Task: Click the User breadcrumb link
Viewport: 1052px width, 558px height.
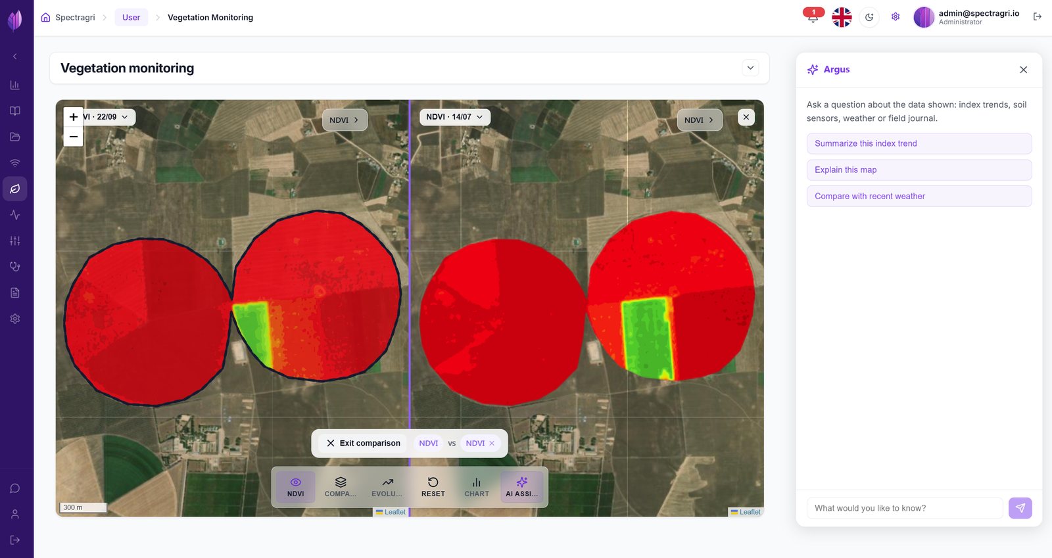Action: [131, 18]
